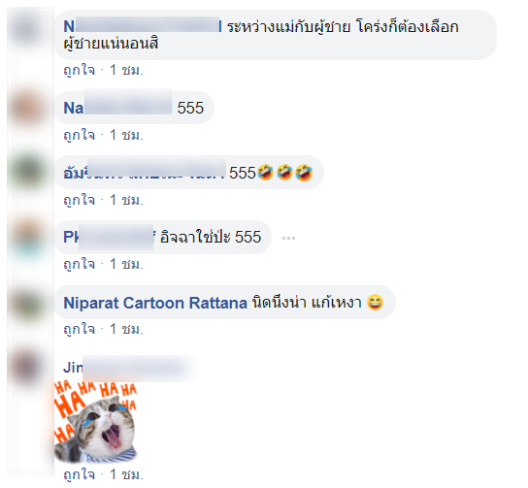Like the 'Na… 555' comment

[x=80, y=135]
